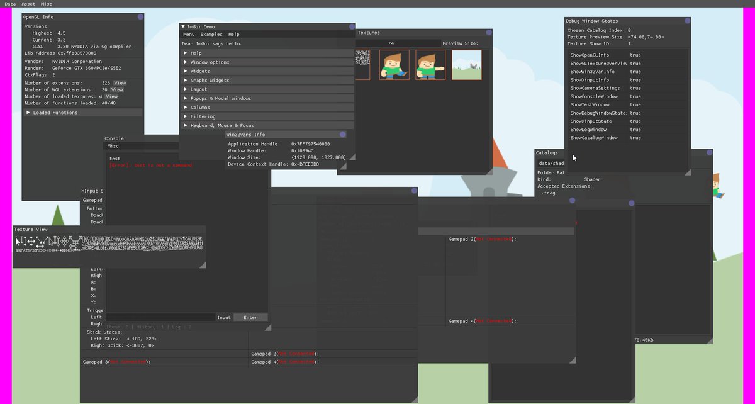The width and height of the screenshot is (755, 404).
Task: Close the Catalogs window with its circle
Action: point(710,152)
